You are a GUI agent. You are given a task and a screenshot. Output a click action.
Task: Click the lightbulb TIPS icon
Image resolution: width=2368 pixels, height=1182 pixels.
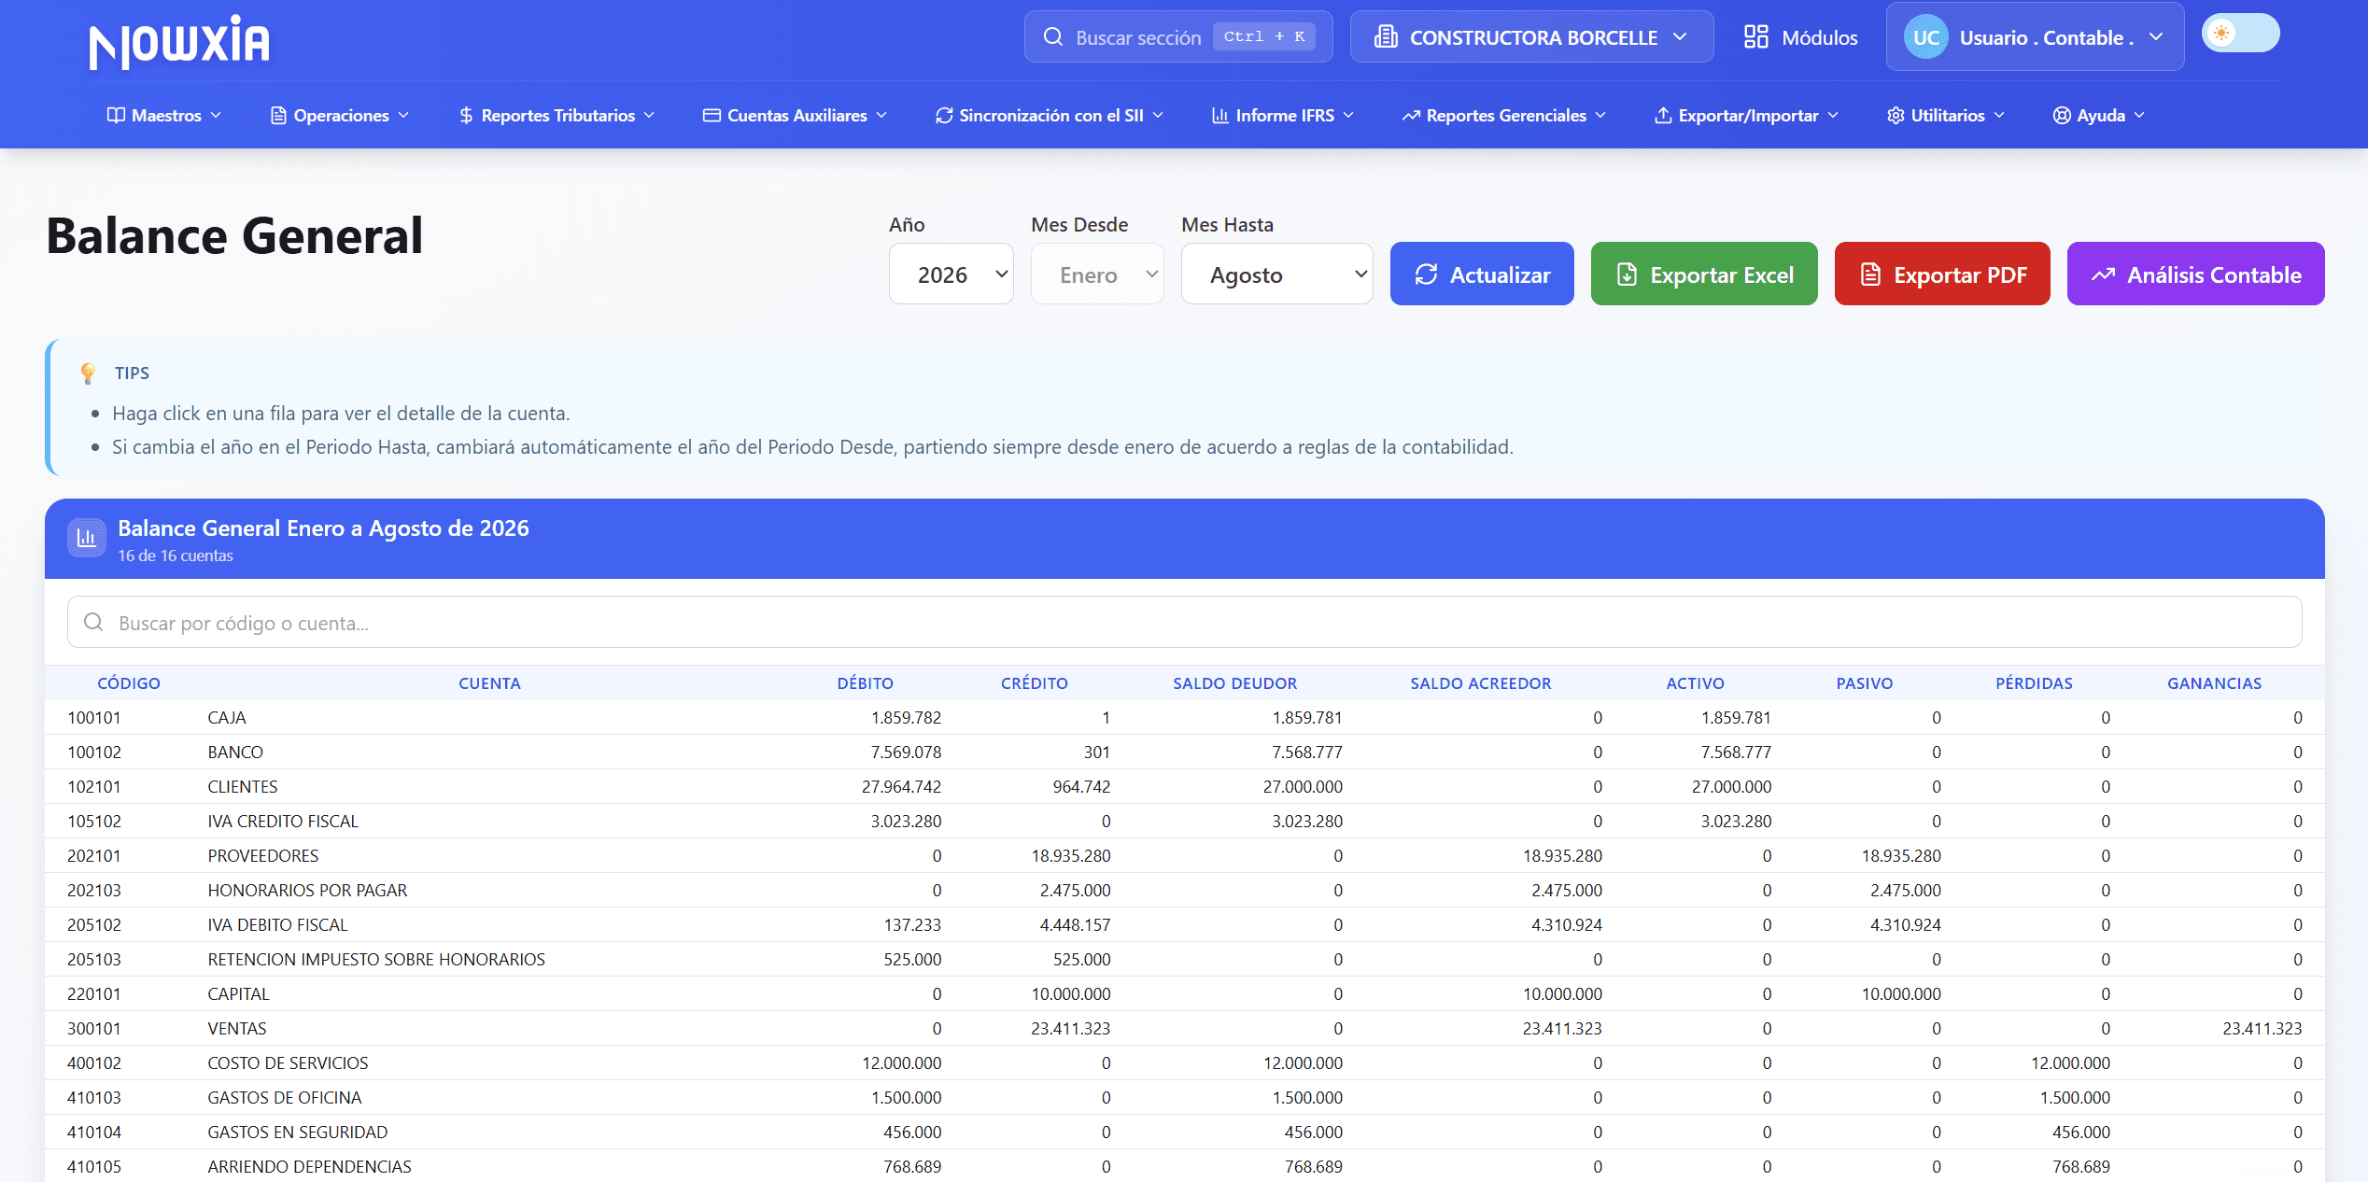(88, 373)
